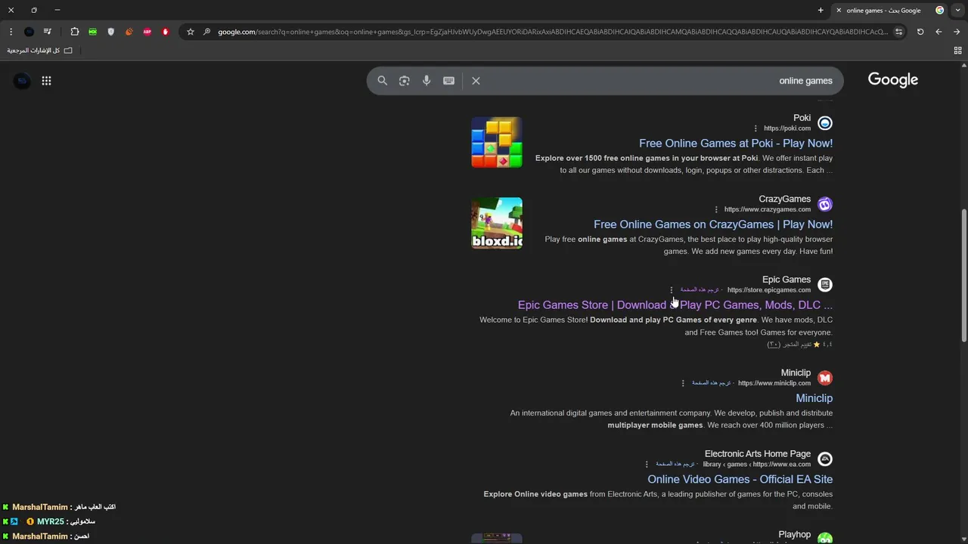Open the media control music-note icon
The height and width of the screenshot is (544, 968).
(48, 32)
